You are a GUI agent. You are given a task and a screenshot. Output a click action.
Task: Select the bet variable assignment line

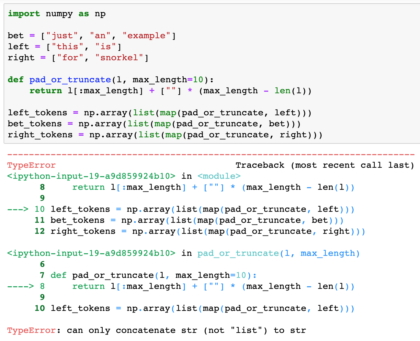[x=91, y=35]
